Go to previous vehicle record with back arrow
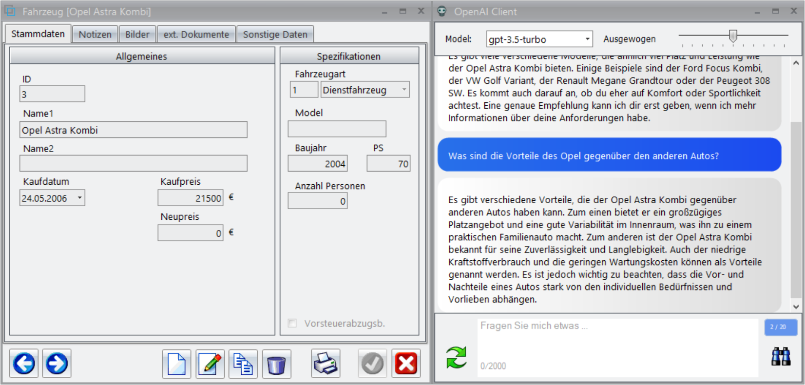Viewport: 805px width, 385px height. pyautogui.click(x=23, y=364)
